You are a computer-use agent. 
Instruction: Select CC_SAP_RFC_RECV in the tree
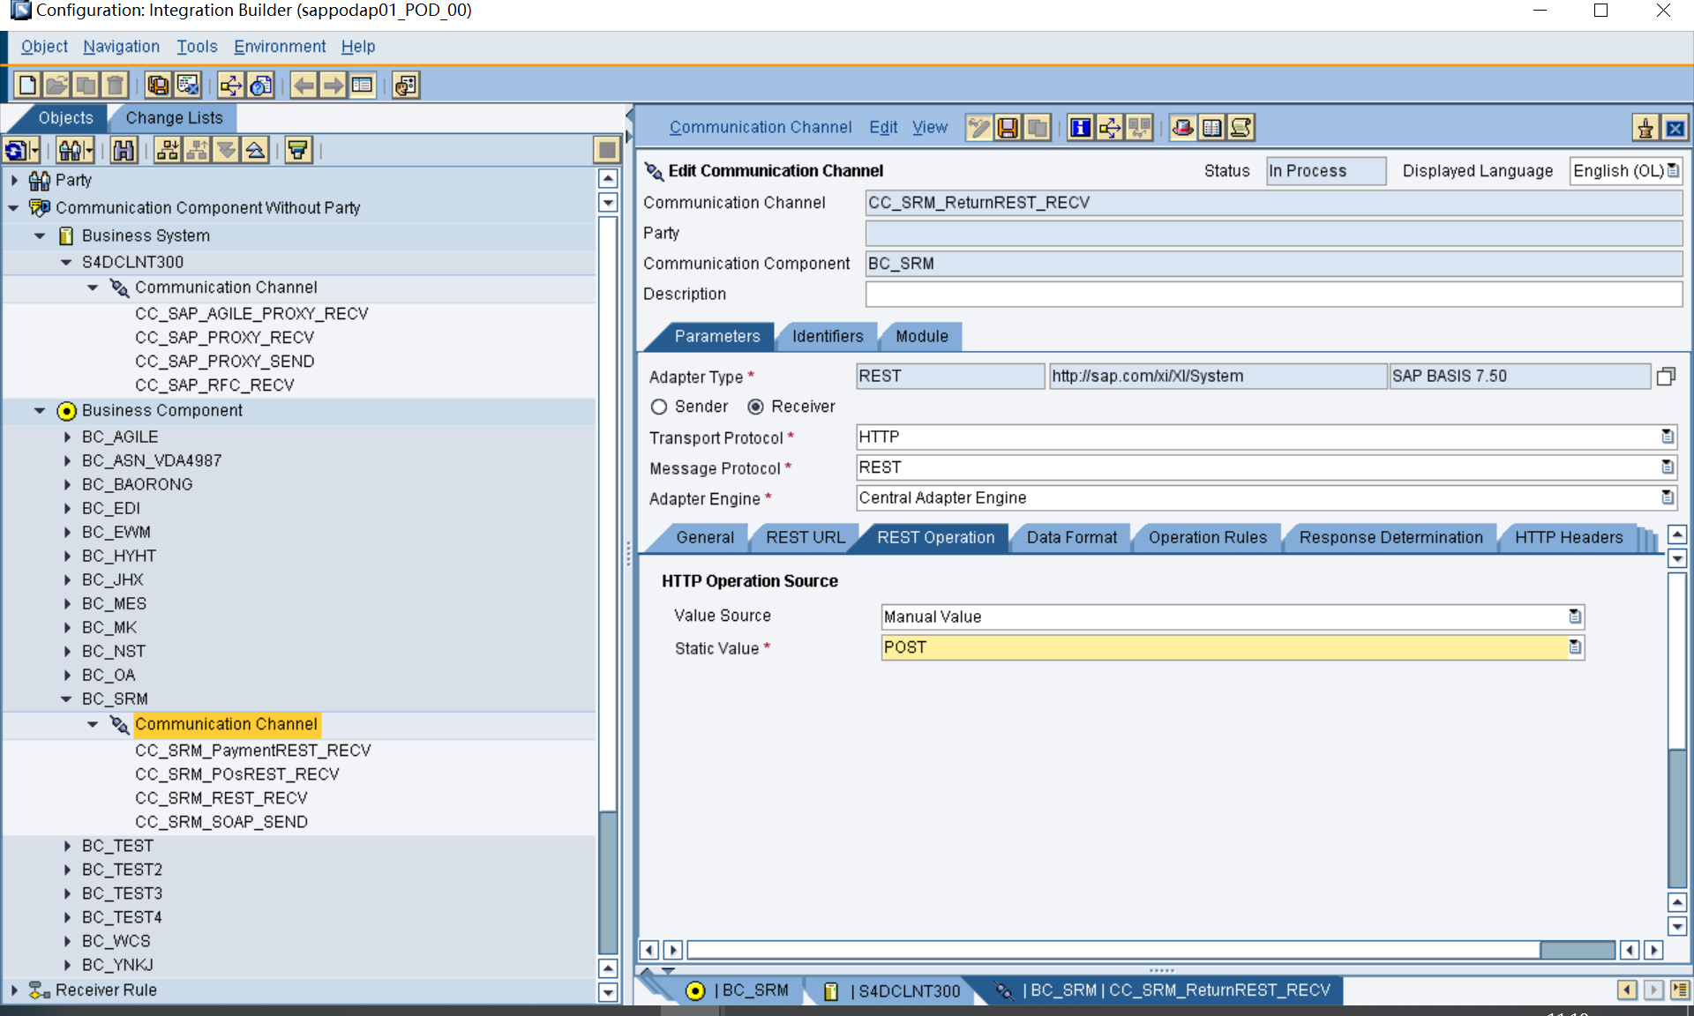click(x=214, y=385)
